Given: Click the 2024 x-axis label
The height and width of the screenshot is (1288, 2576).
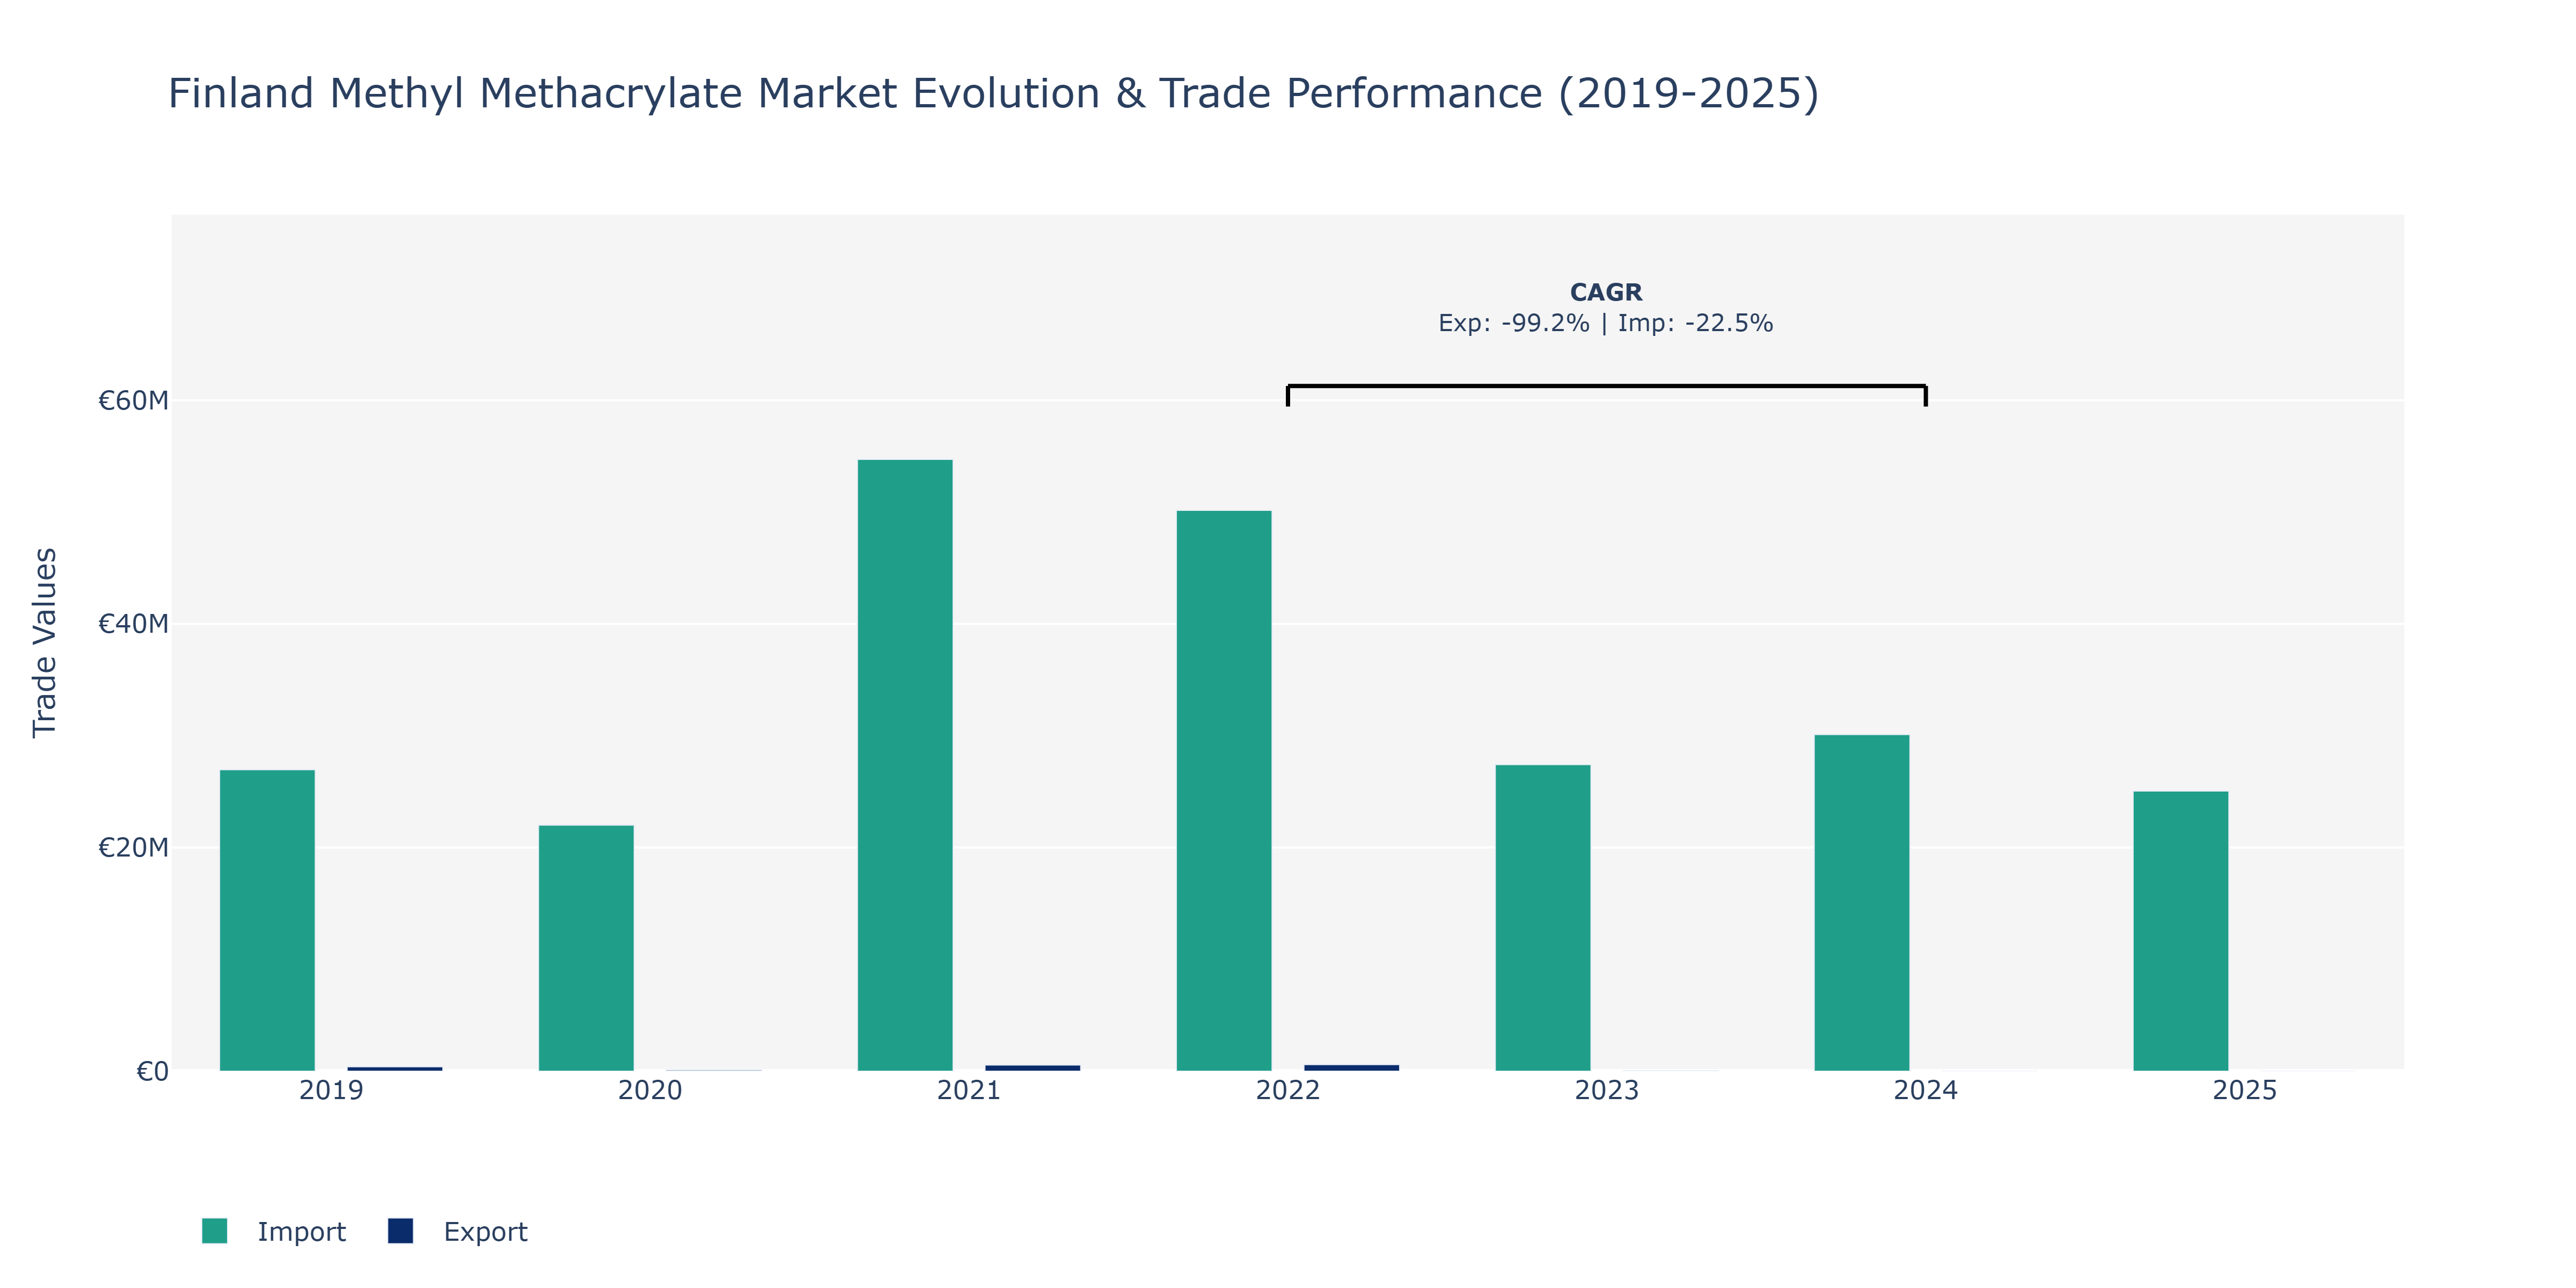Looking at the screenshot, I should (x=1926, y=1091).
